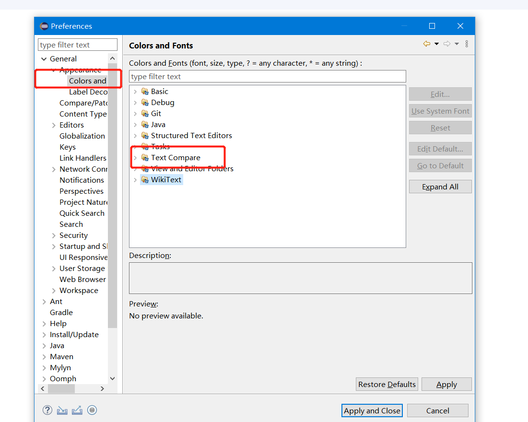Close the Preferences window
Viewport: 528px width, 422px height.
click(460, 26)
